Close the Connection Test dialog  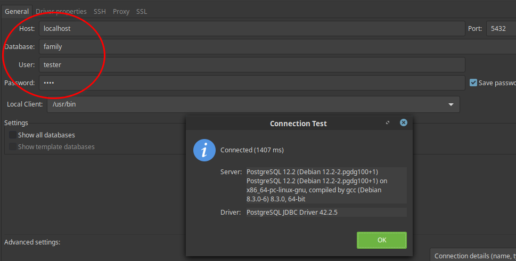pos(403,123)
